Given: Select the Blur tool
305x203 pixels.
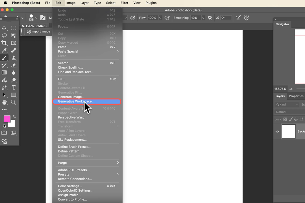Looking at the screenshot, I should coord(14,73).
